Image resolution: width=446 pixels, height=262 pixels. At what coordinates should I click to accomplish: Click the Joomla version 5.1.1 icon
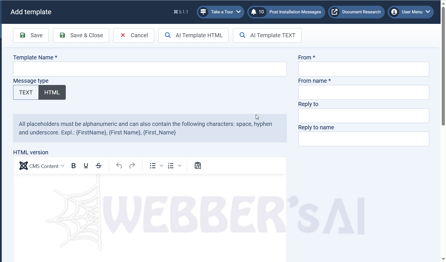(x=176, y=12)
